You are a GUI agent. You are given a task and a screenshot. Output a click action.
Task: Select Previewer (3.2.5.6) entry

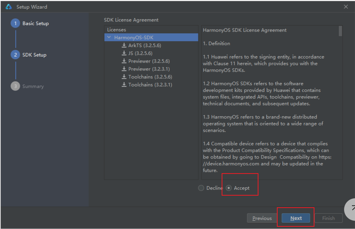click(149, 61)
